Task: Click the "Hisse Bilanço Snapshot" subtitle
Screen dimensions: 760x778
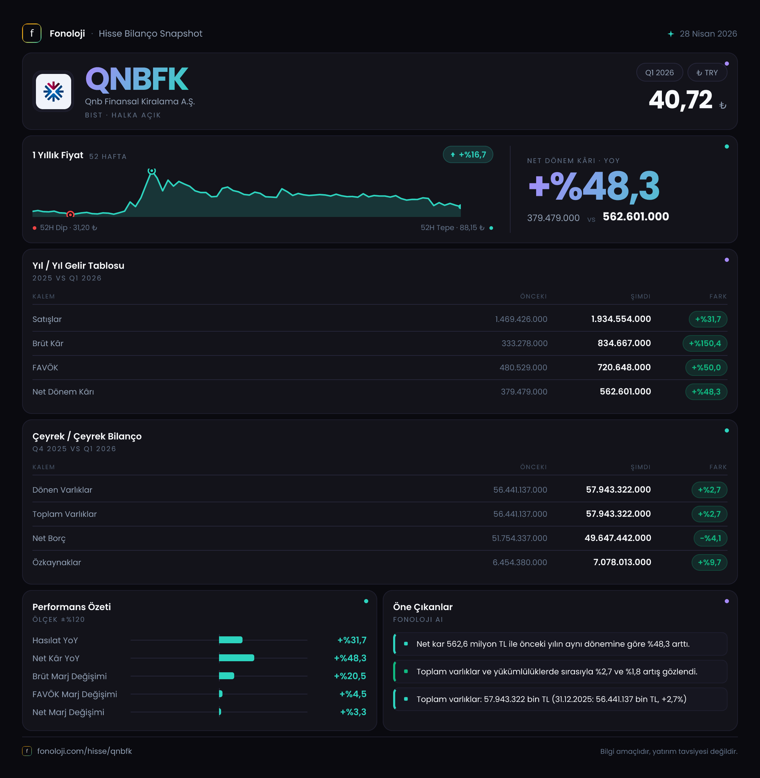Action: pyautogui.click(x=151, y=34)
